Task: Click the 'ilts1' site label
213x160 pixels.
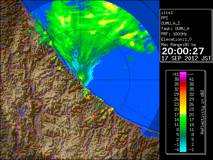Action: coord(167,13)
